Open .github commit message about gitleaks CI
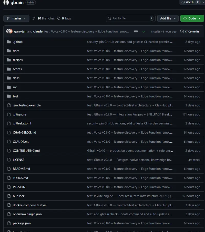The height and width of the screenshot is (232, 205). 130,42
